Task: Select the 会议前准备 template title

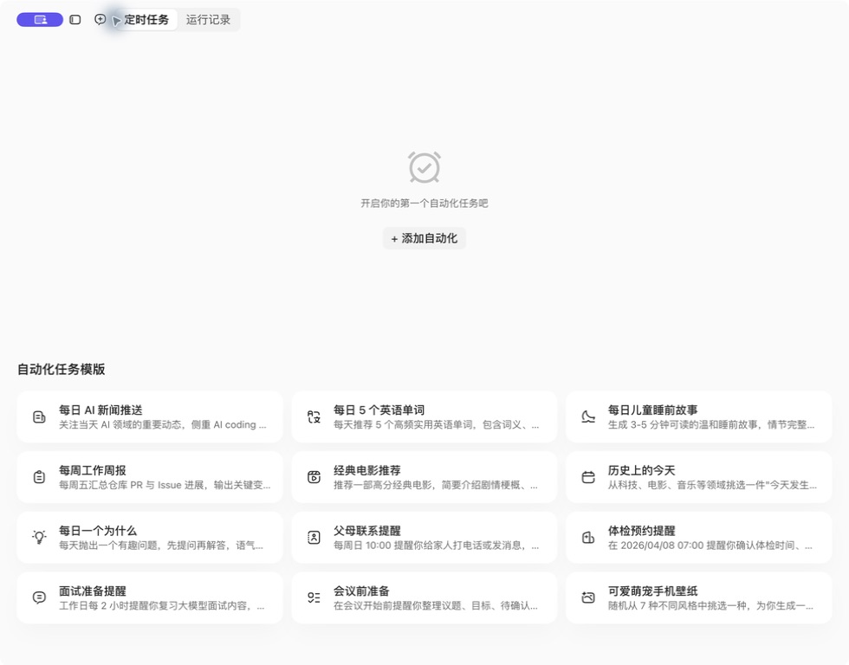Action: pos(361,591)
